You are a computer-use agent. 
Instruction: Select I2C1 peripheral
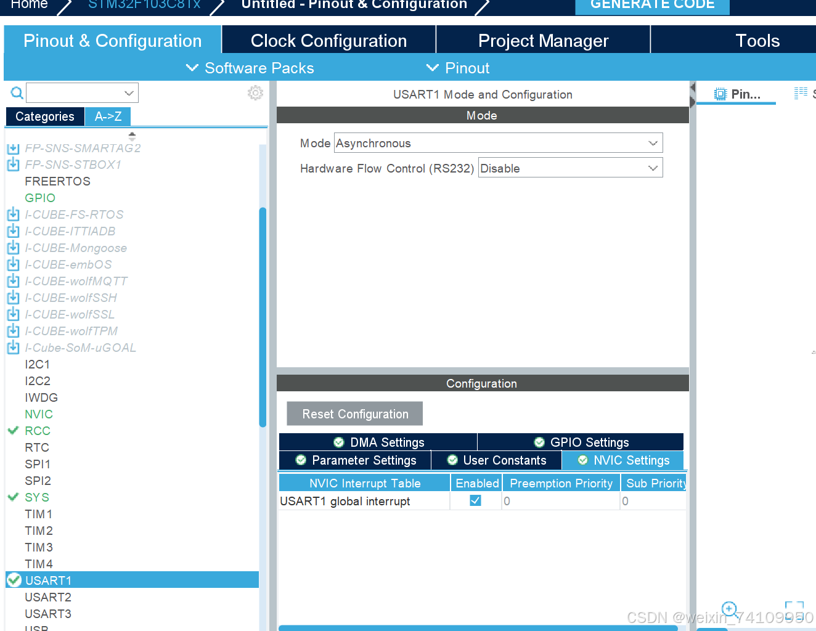click(37, 364)
